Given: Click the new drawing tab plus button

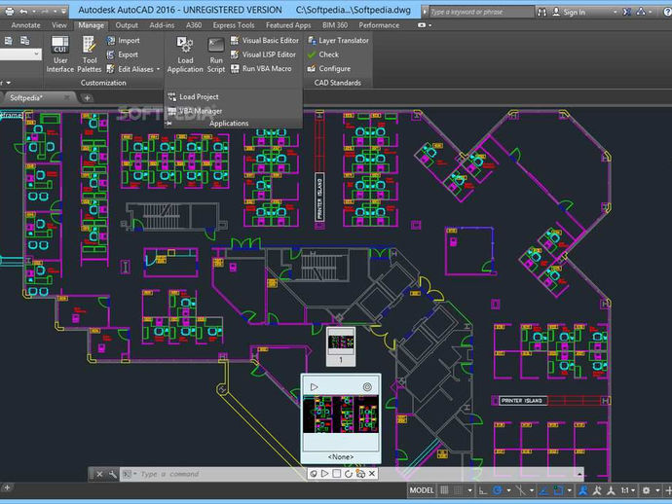Looking at the screenshot, I should [x=87, y=98].
